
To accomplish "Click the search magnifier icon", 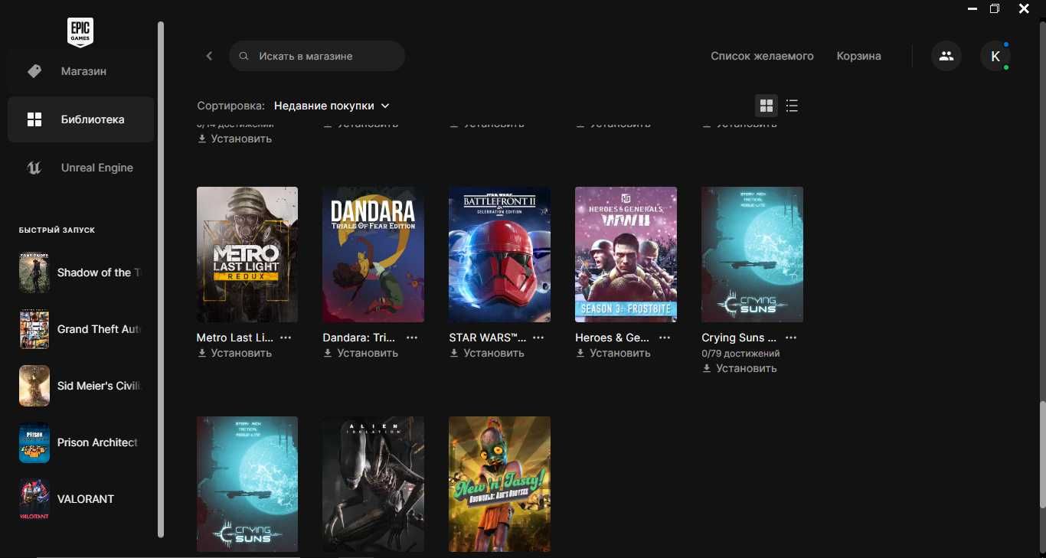I will point(244,56).
